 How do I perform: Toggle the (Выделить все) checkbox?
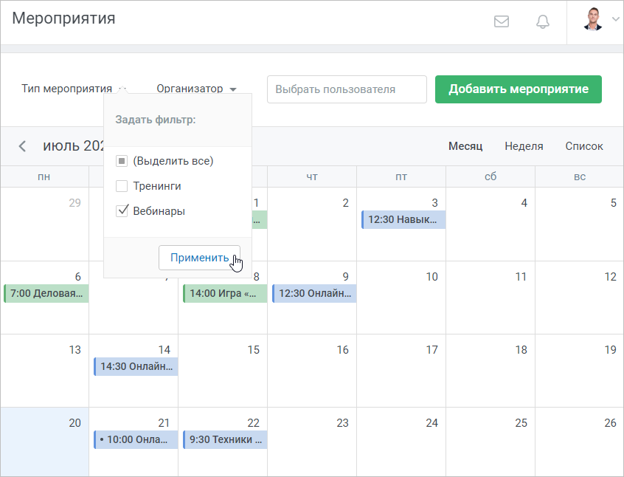[x=122, y=161]
